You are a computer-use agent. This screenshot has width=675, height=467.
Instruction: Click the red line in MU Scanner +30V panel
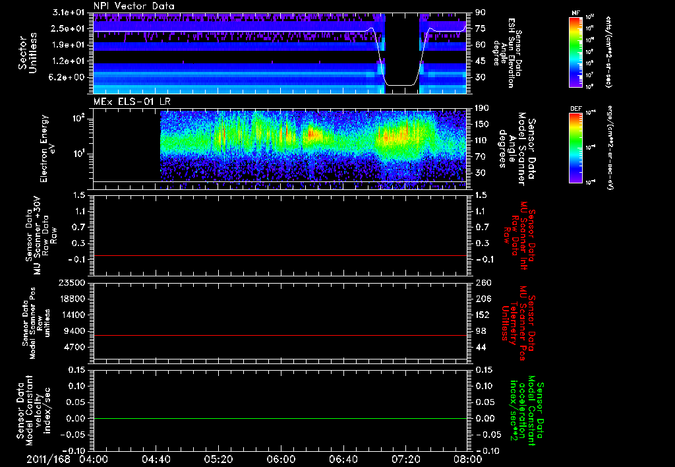(280, 255)
